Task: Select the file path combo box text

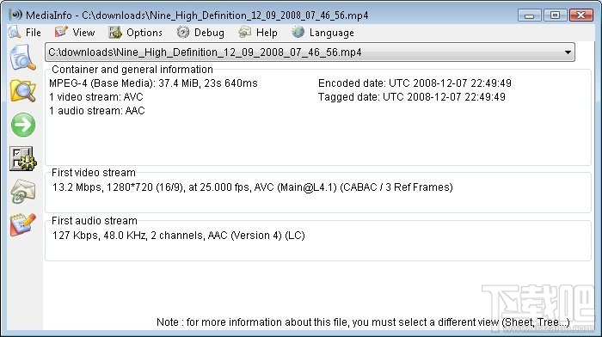Action: 205,52
